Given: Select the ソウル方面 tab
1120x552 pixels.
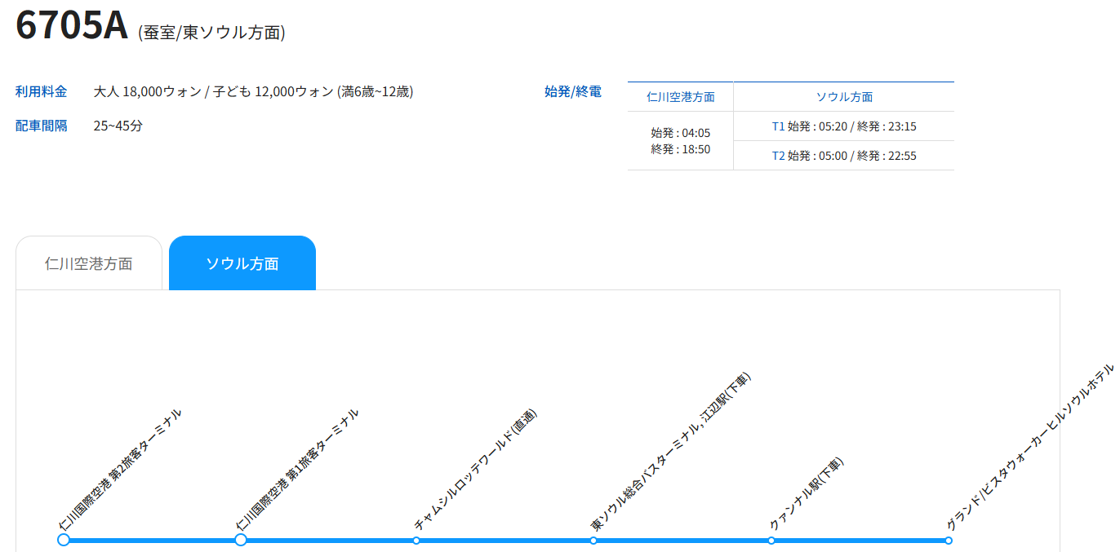Looking at the screenshot, I should (x=242, y=263).
